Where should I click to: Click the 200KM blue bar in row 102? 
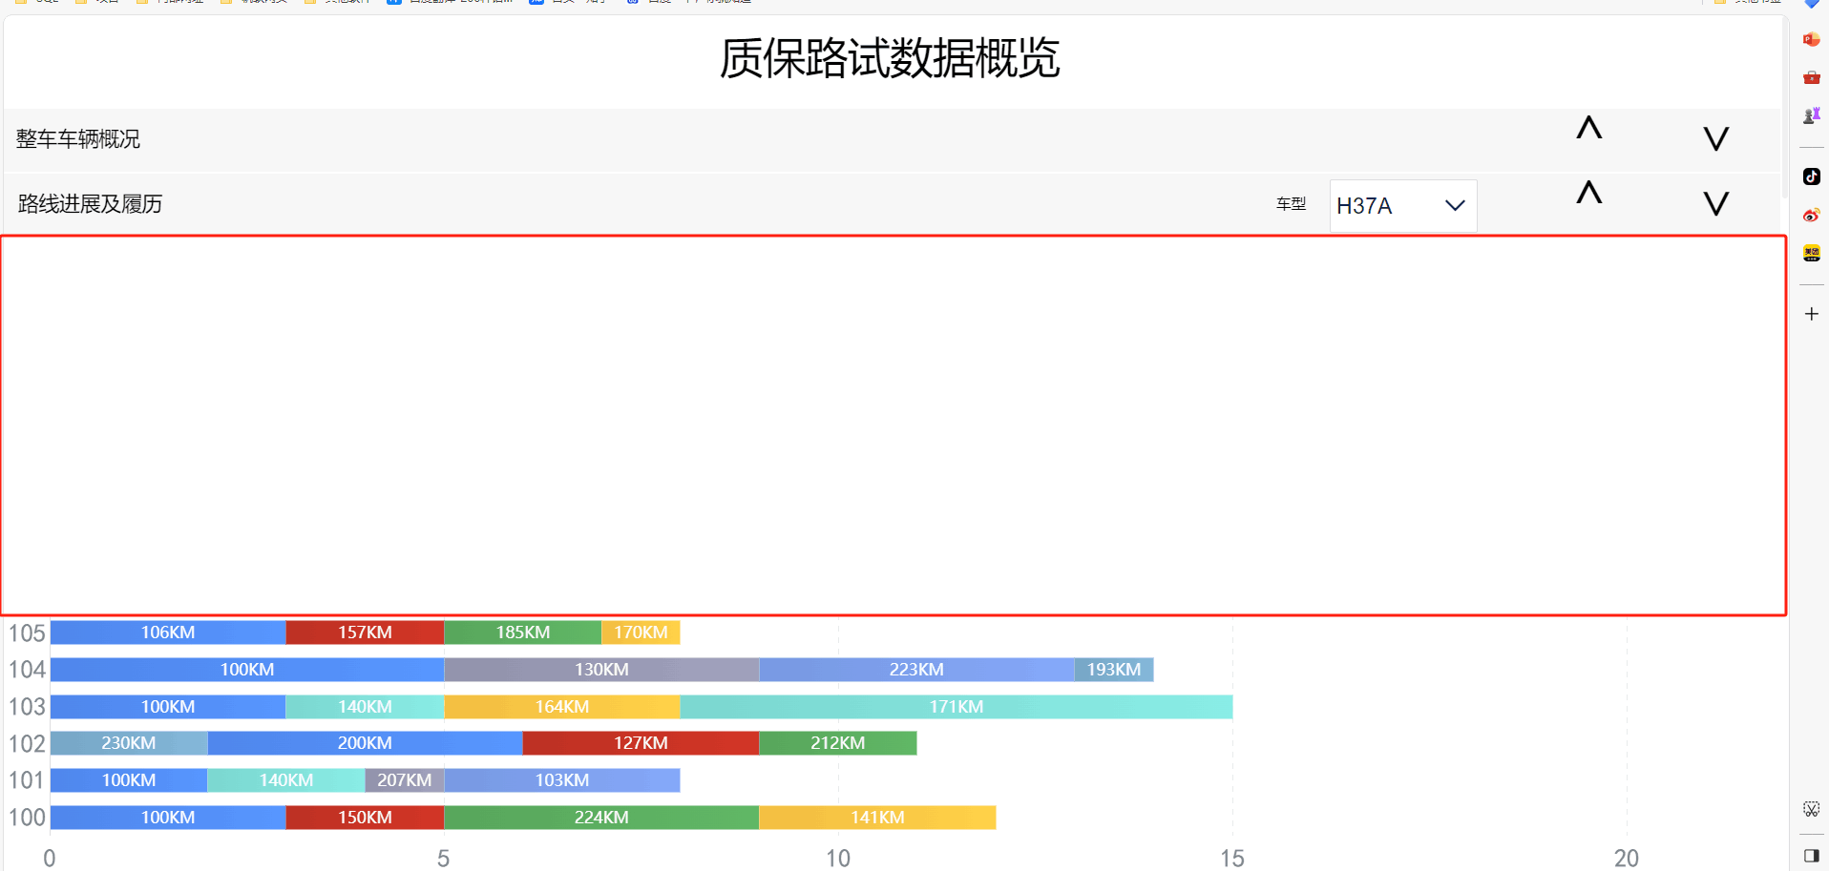[x=365, y=743]
